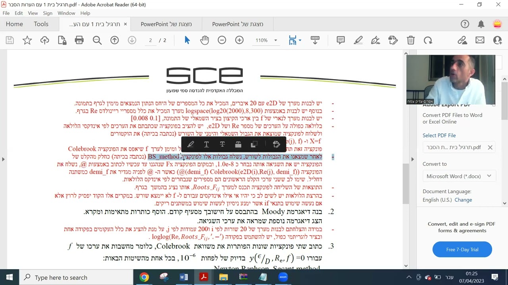Viewport: 508px width, 285px height.
Task: Open the Window menu
Action: 66,13
